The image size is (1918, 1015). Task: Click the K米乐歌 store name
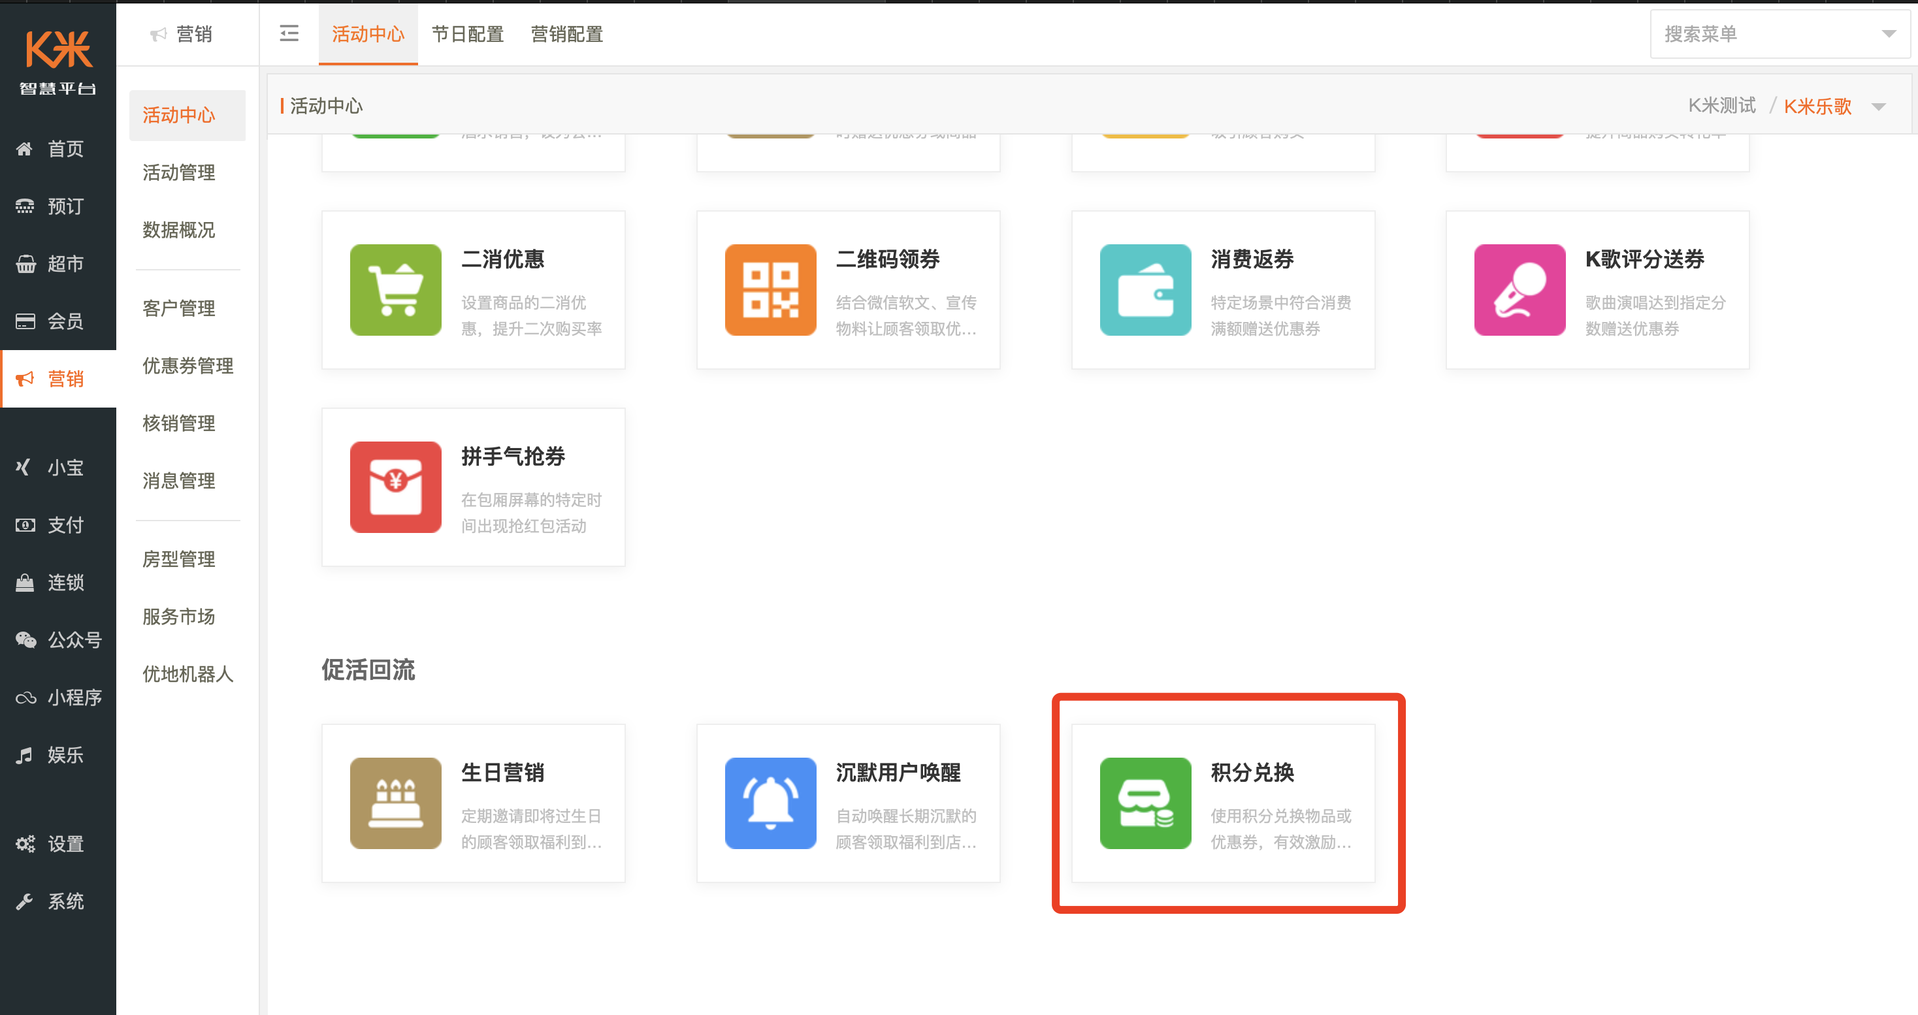pos(1817,106)
